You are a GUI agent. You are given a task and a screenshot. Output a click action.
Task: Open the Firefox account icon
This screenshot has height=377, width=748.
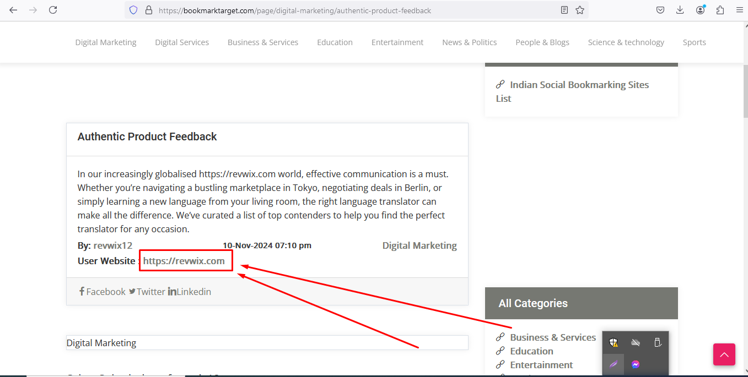click(x=700, y=10)
